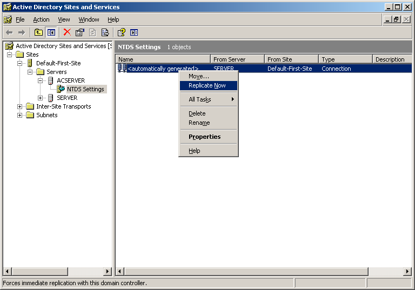Image resolution: width=415 pixels, height=290 pixels.
Task: Click the Up one level folder icon
Action: click(39, 32)
